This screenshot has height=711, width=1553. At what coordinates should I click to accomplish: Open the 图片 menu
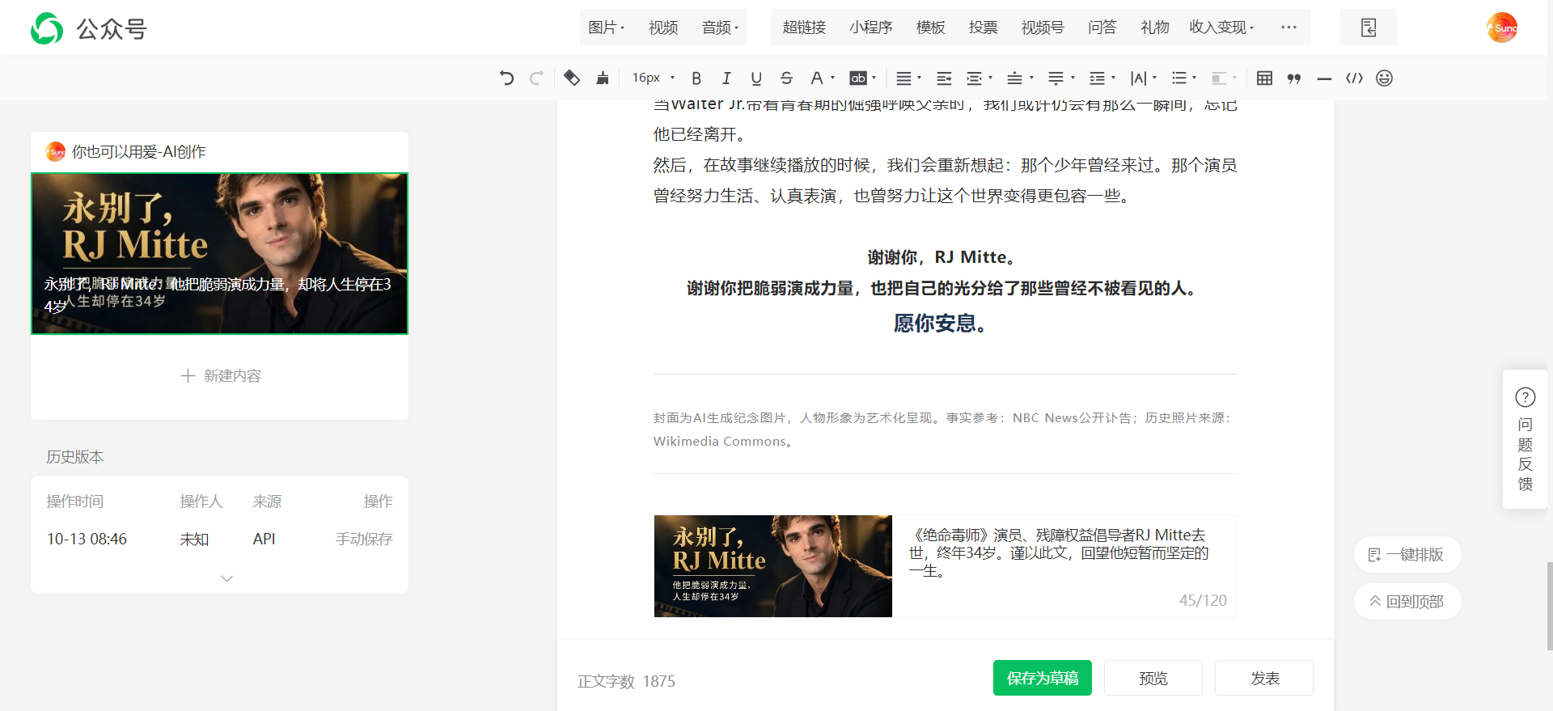(x=606, y=28)
